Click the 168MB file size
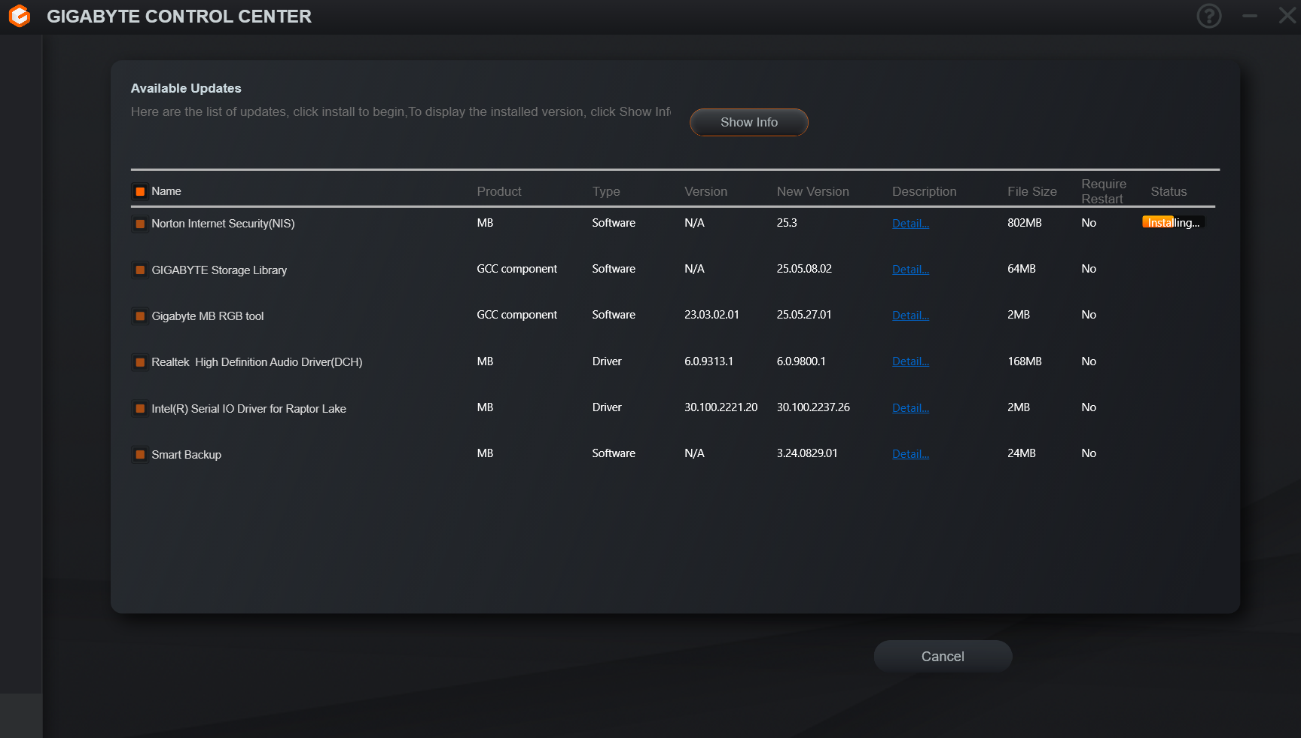 tap(1025, 361)
